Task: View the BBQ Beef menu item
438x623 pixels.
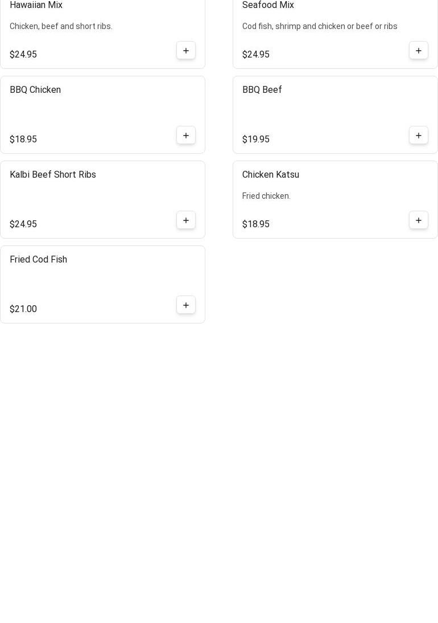Action: point(262,90)
